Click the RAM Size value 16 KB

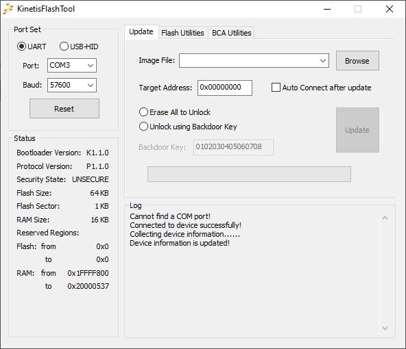pyautogui.click(x=99, y=220)
